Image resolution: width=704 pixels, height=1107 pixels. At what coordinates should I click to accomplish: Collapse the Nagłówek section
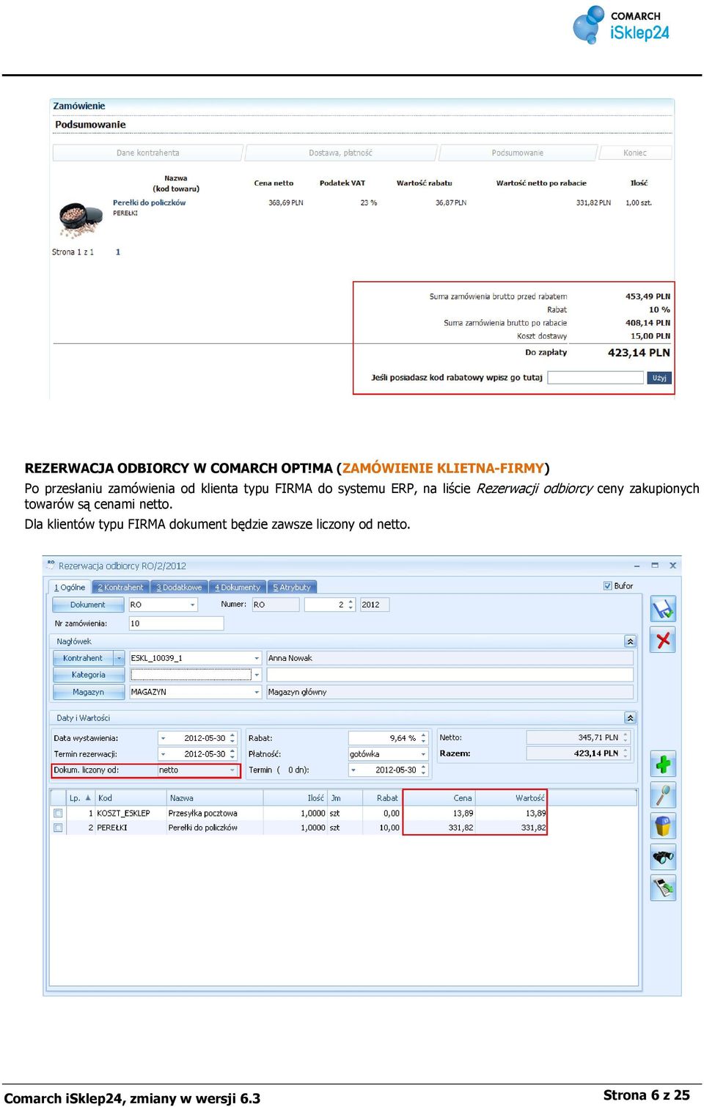pos(630,641)
